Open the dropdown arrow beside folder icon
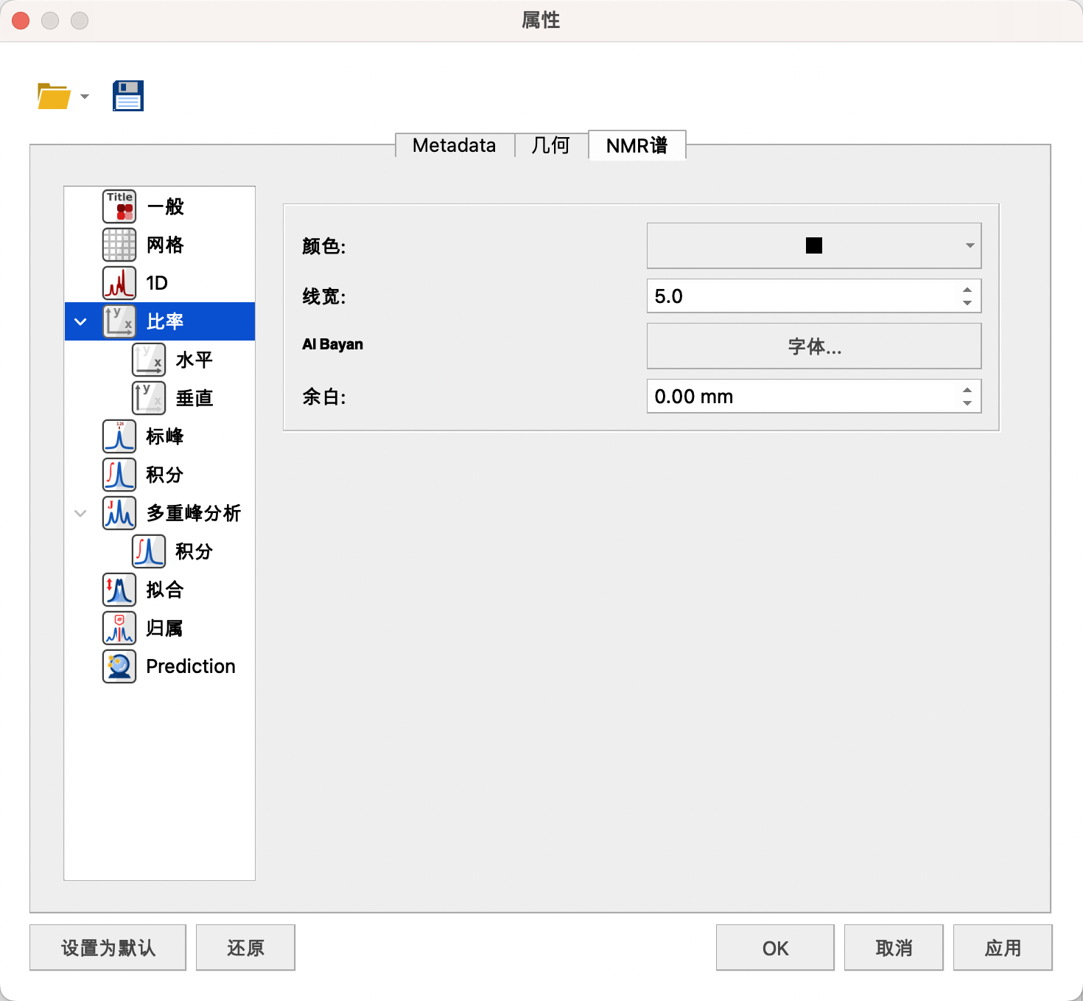This screenshot has height=1001, width=1083. [x=85, y=97]
